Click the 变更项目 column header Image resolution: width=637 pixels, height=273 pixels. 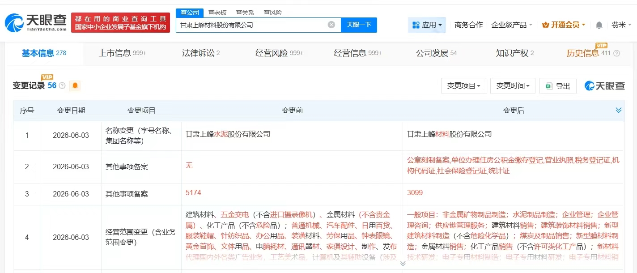point(141,110)
